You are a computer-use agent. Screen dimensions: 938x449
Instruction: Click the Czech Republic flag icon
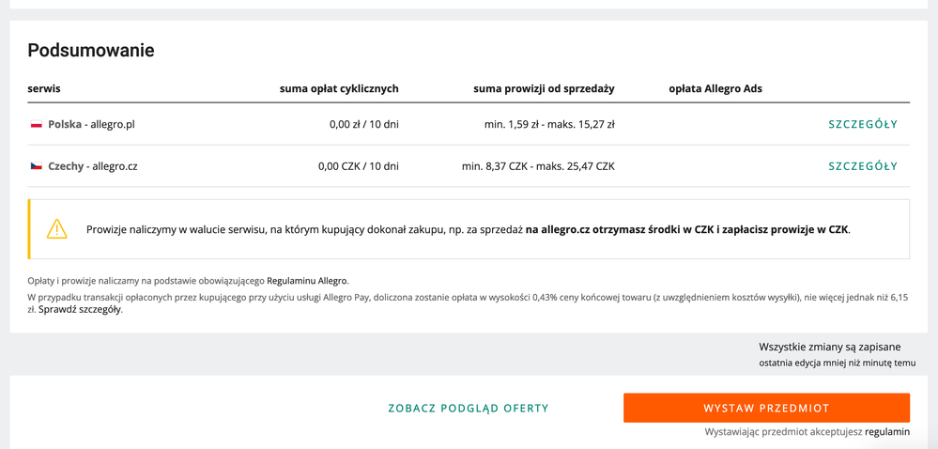coord(37,166)
